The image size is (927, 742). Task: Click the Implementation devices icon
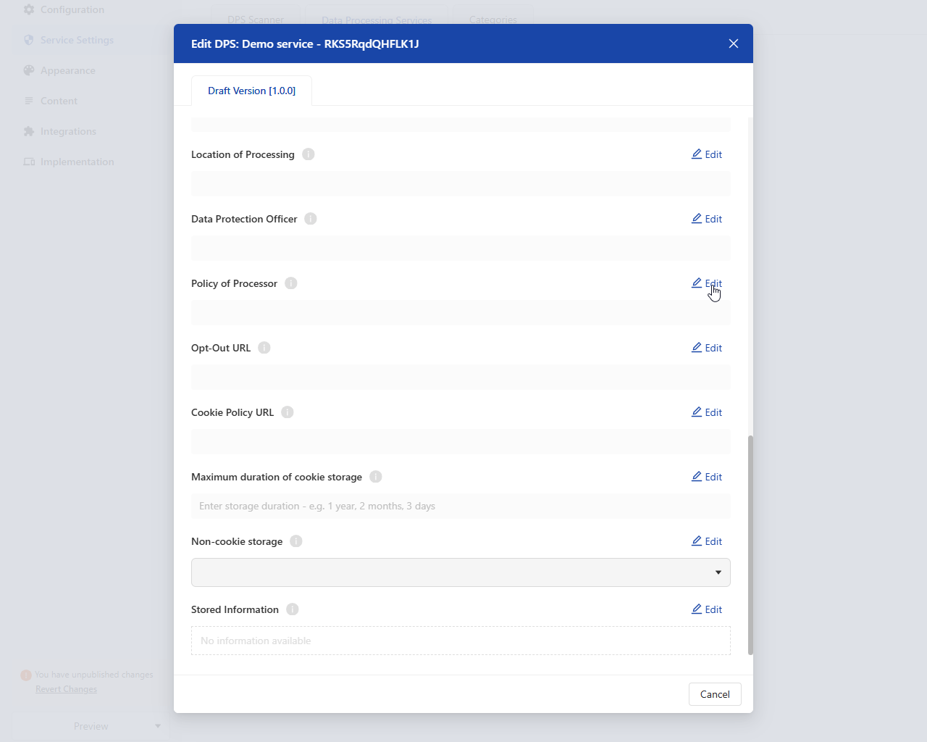pos(29,162)
